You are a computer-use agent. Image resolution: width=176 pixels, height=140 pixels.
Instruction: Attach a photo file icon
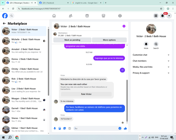coord(60,128)
